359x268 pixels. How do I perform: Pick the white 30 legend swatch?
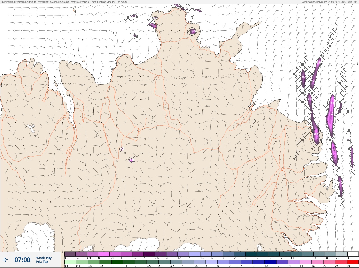point(353,254)
